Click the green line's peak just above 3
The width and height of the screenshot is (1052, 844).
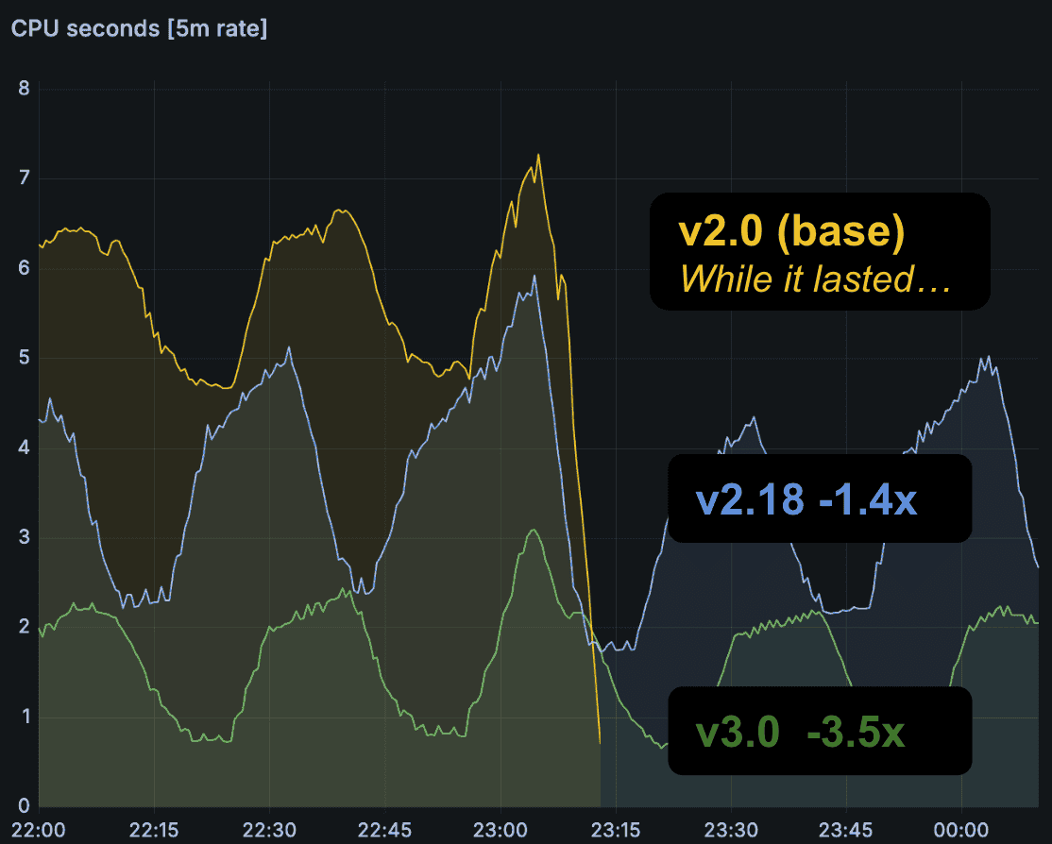(534, 530)
